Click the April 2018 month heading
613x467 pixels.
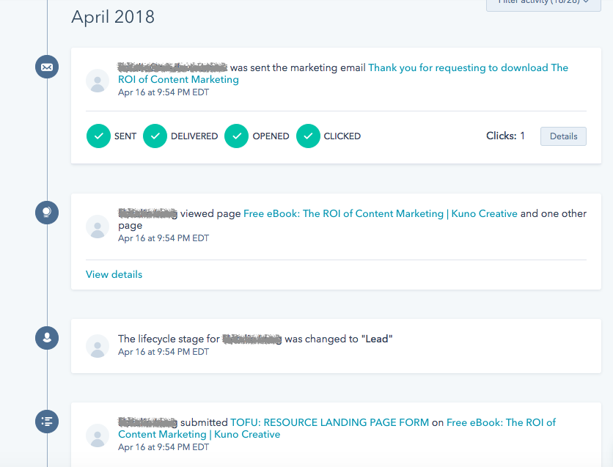click(x=113, y=17)
